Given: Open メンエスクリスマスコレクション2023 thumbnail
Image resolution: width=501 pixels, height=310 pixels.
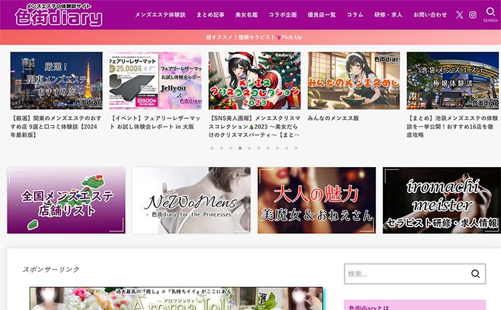Looking at the screenshot, I should tap(255, 81).
